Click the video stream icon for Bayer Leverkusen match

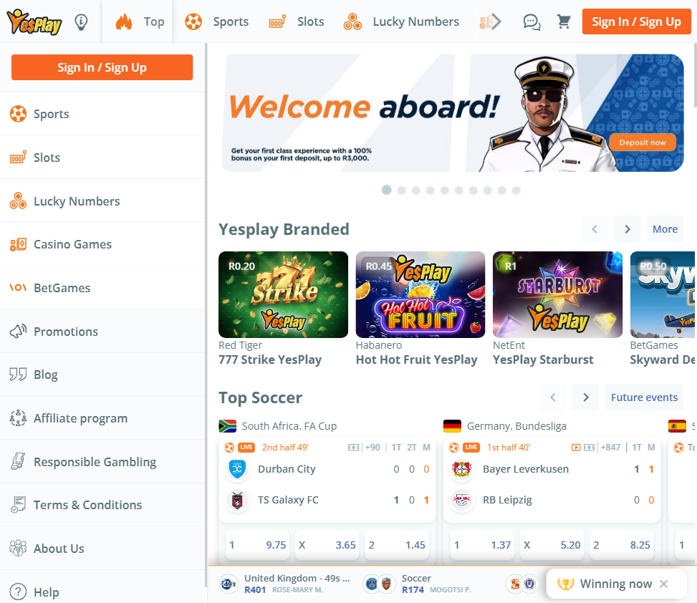(x=576, y=448)
